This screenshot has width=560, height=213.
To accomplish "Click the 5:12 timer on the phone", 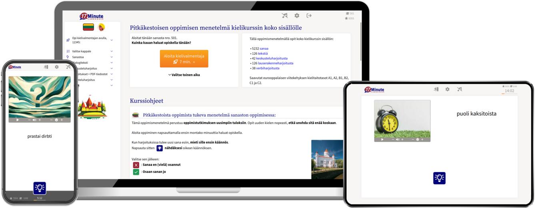I will tap(40, 198).
